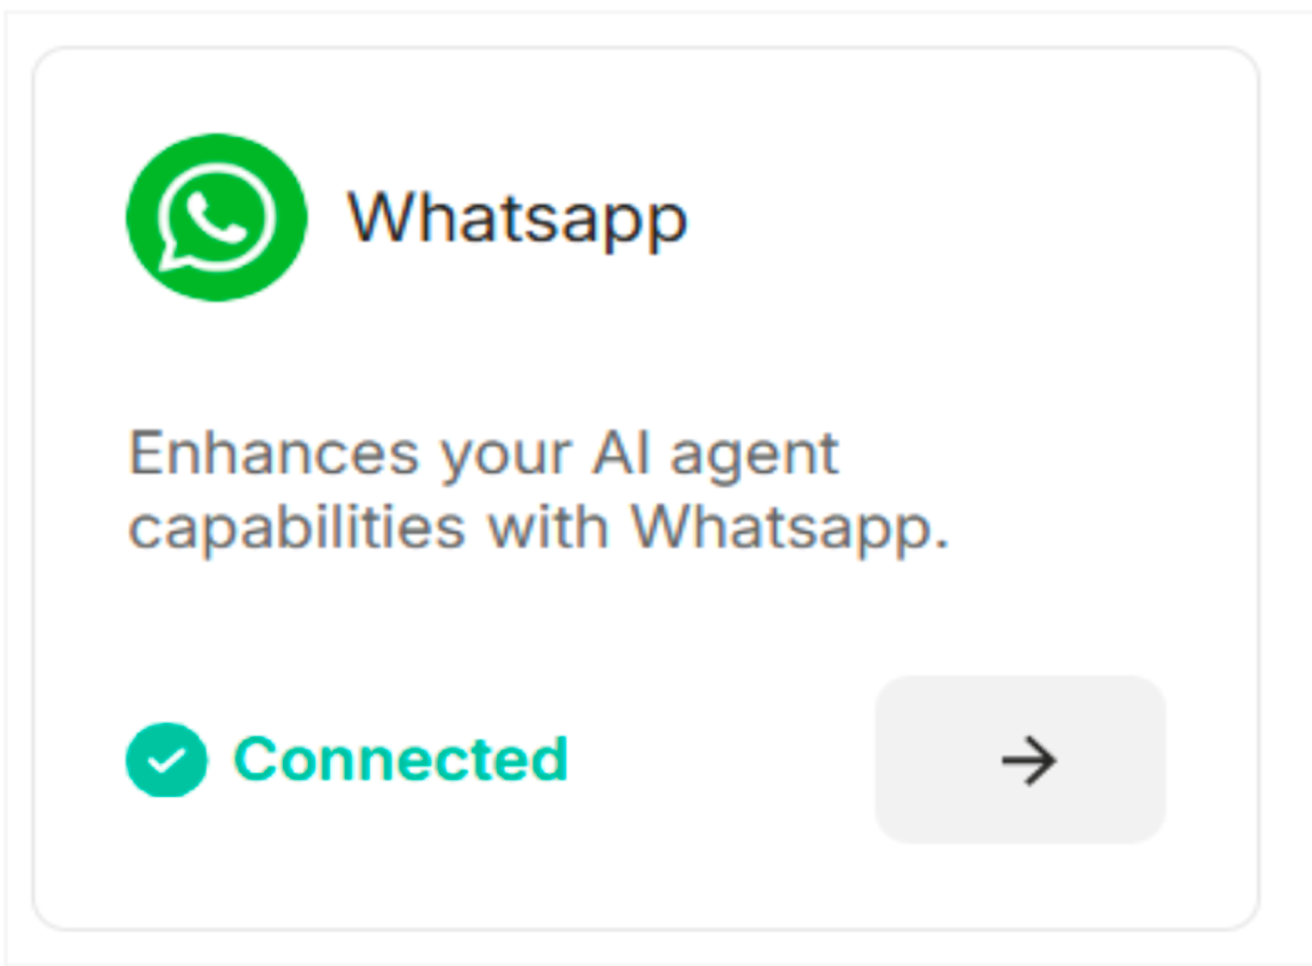Image resolution: width=1312 pixels, height=966 pixels.
Task: Select the Whatsapp integration card background
Action: [646, 488]
